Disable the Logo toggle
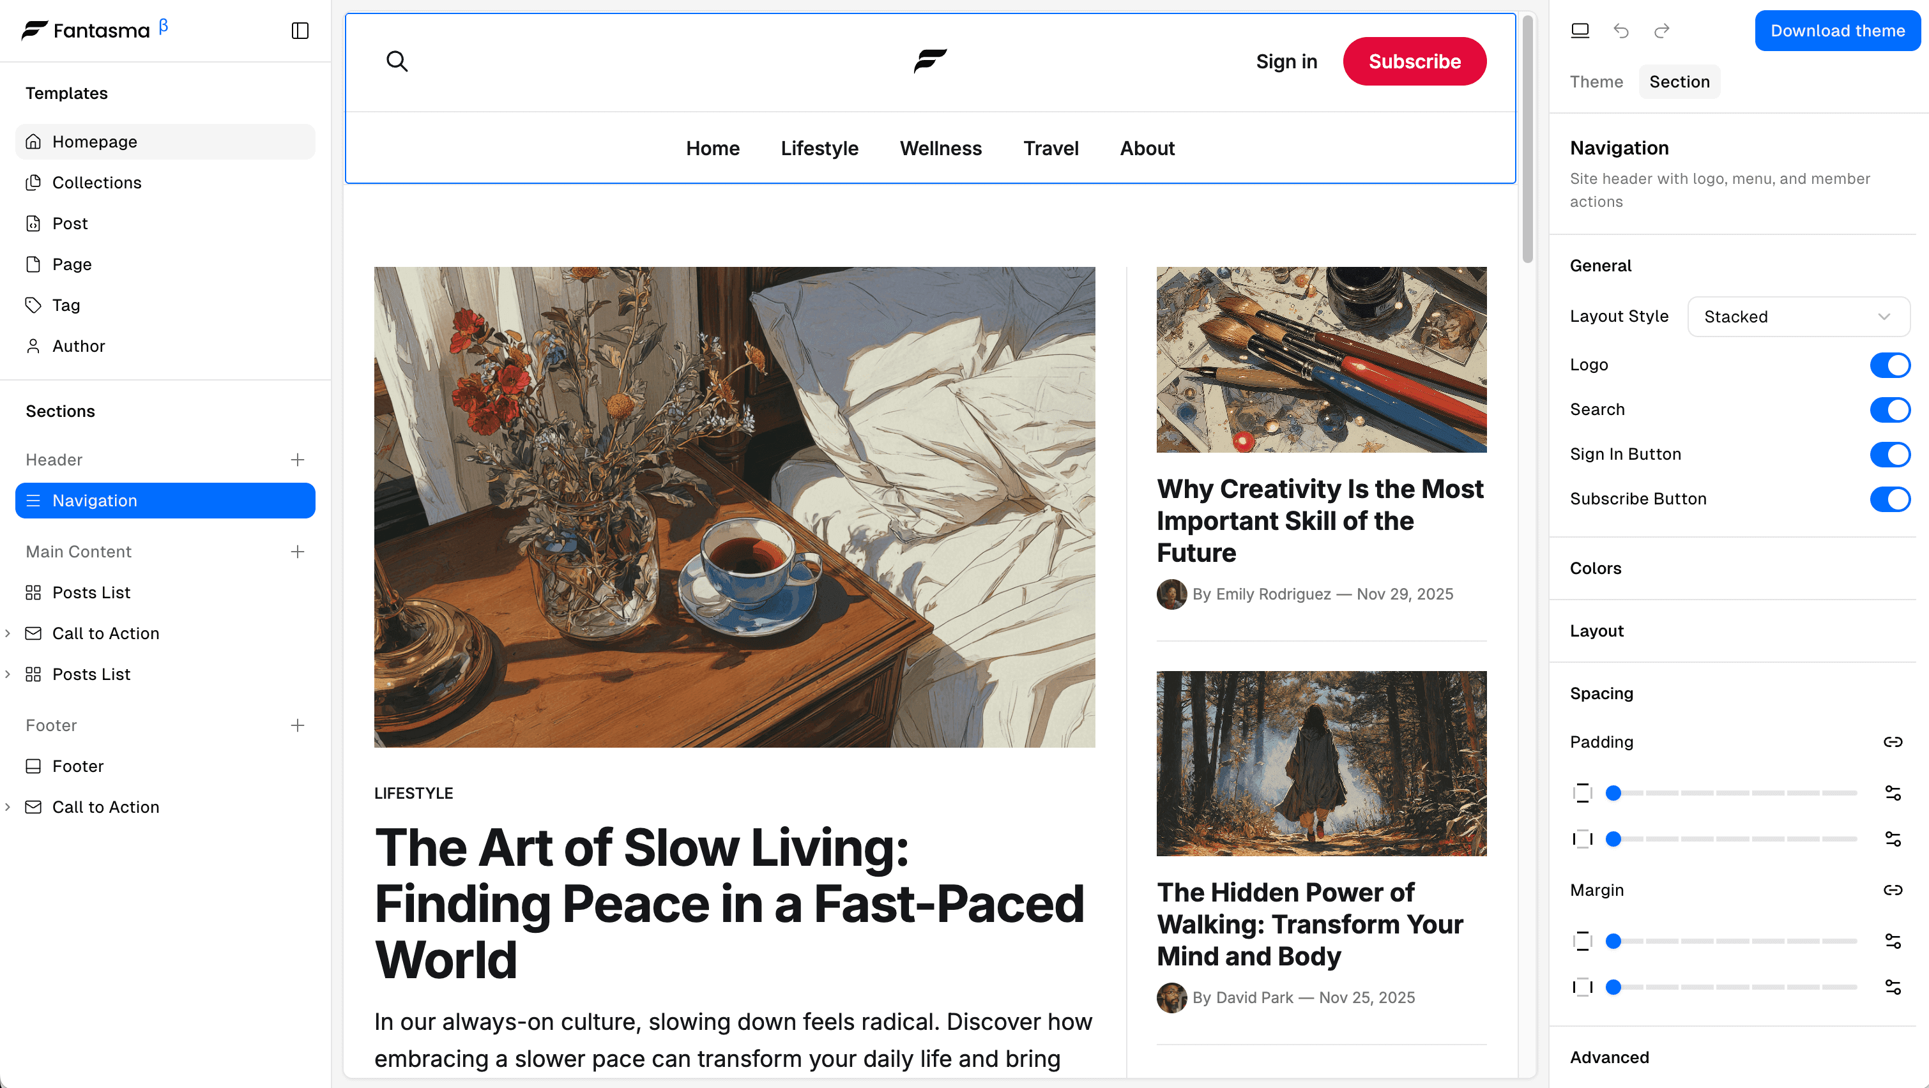This screenshot has width=1929, height=1088. pos(1889,365)
